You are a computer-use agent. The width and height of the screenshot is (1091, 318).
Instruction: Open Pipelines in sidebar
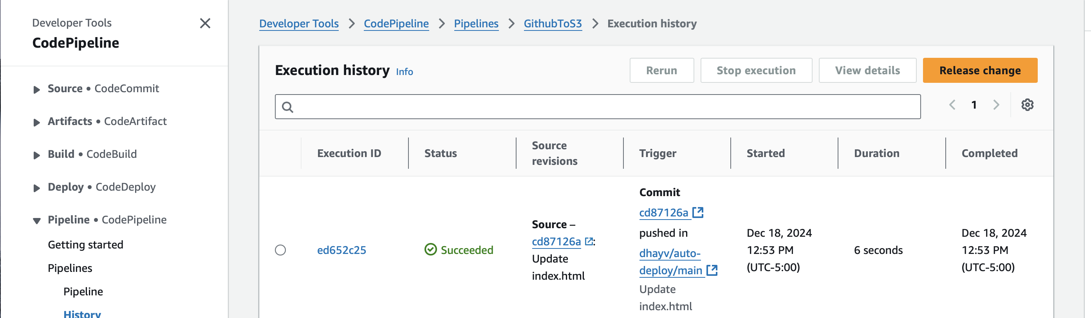pos(70,268)
